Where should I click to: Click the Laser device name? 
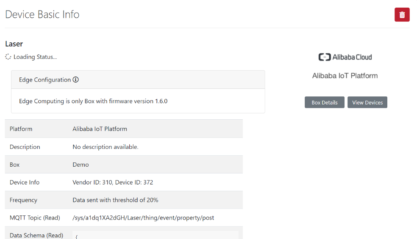point(14,44)
